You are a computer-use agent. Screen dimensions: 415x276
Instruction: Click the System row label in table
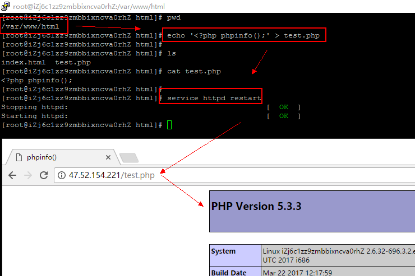coord(224,251)
